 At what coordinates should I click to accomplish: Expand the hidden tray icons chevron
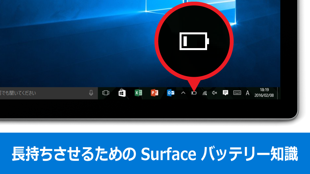[x=183, y=93]
